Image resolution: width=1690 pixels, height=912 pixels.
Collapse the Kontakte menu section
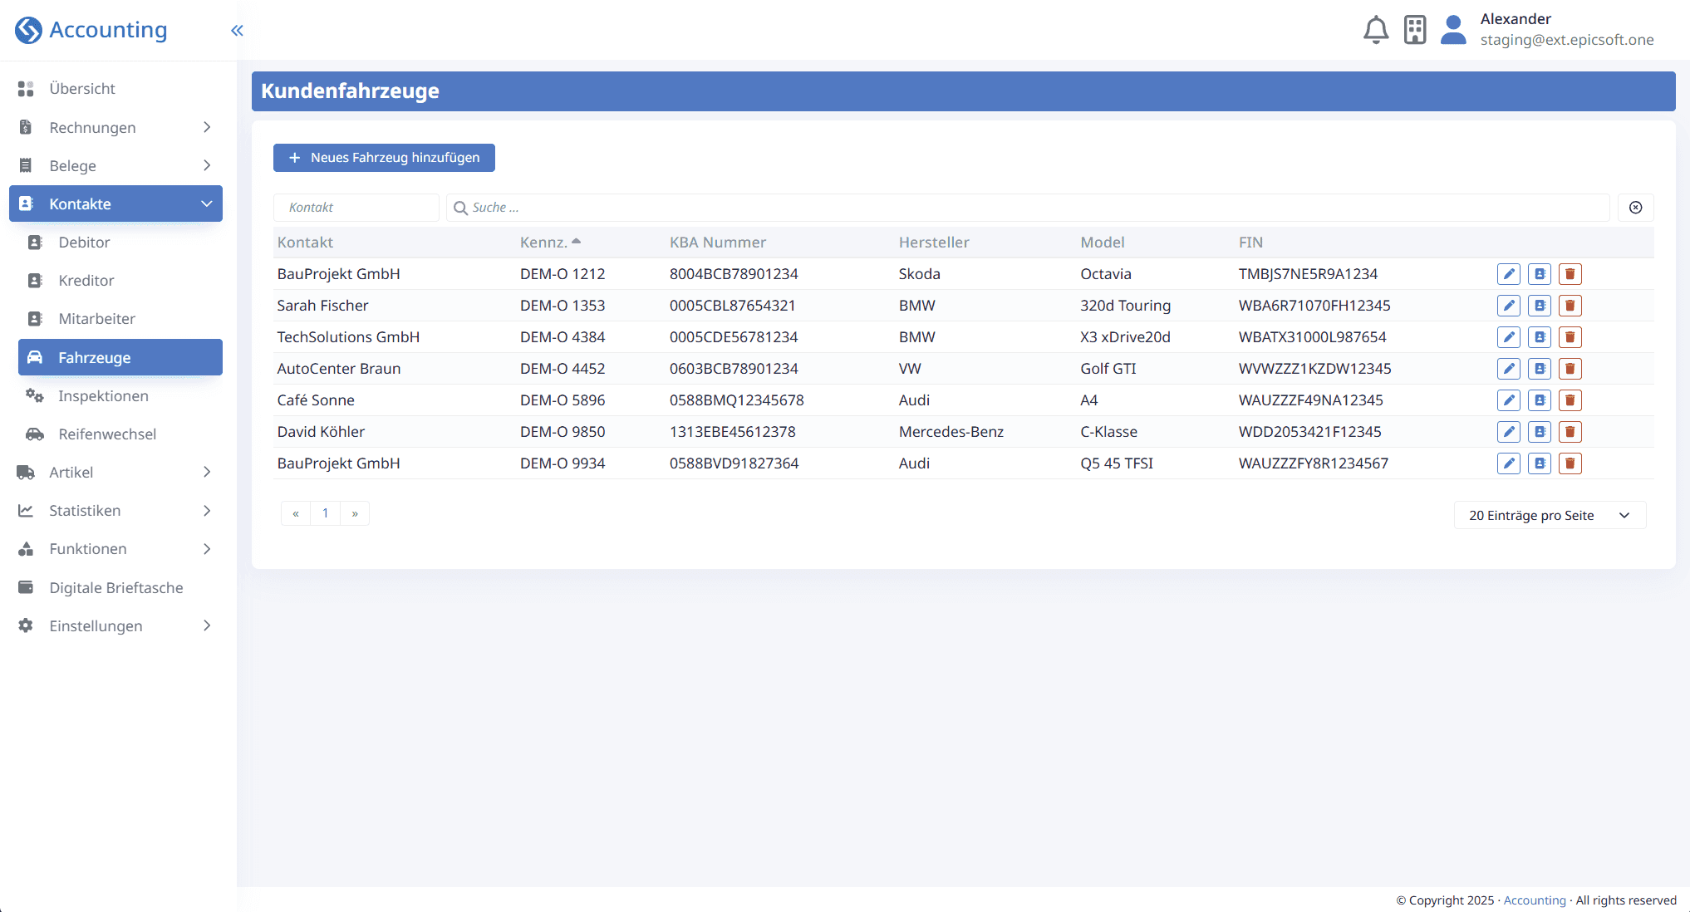coord(115,203)
